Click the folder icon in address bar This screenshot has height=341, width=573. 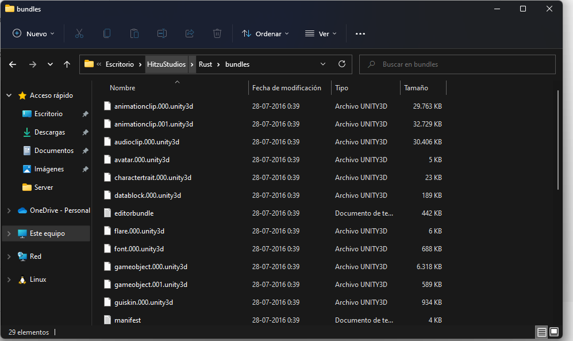click(89, 64)
